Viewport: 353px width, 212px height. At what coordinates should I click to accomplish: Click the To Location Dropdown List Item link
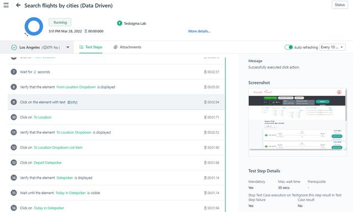click(x=58, y=148)
